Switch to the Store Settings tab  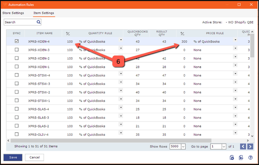[x=13, y=13]
